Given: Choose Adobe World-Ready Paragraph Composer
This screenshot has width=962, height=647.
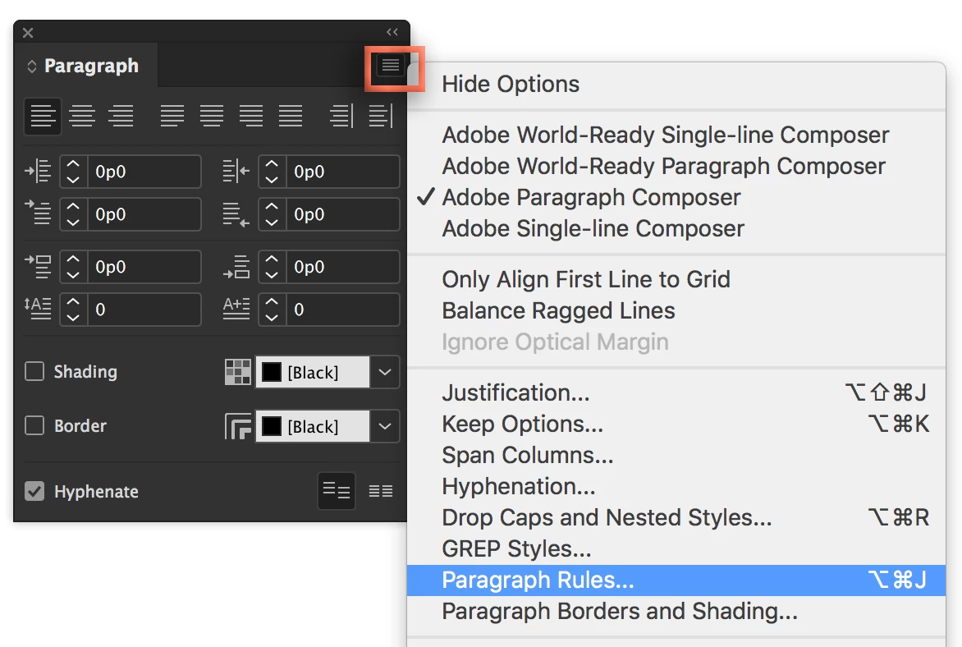Looking at the screenshot, I should 676,167.
